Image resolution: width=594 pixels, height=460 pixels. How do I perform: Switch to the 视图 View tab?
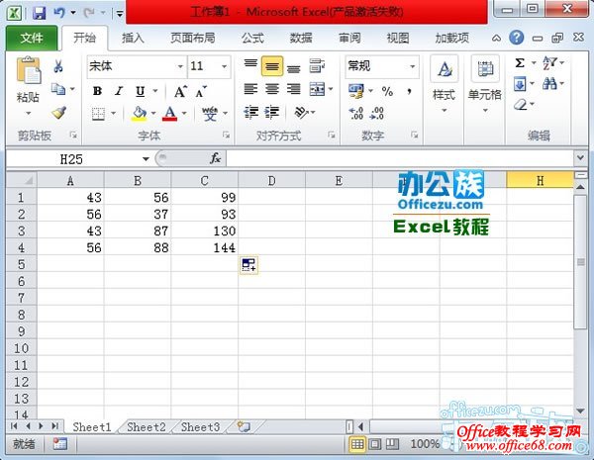[398, 38]
